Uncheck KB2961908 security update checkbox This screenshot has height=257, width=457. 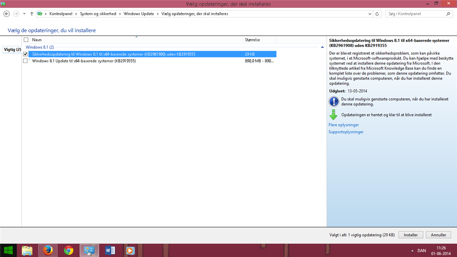25,54
